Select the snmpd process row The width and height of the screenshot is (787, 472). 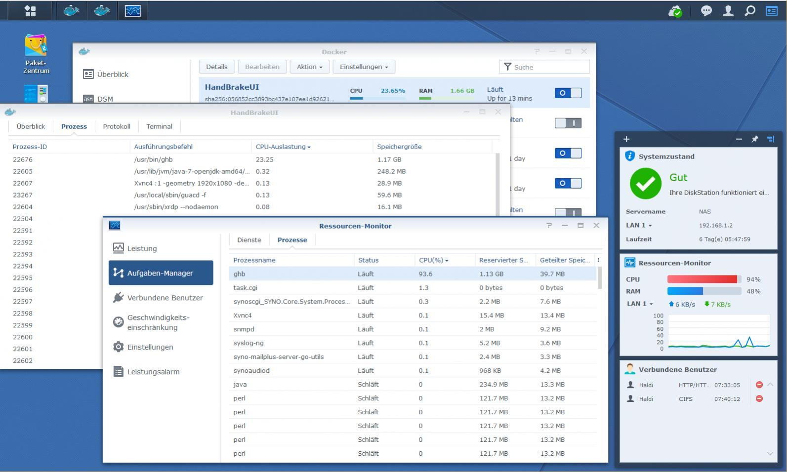point(413,329)
